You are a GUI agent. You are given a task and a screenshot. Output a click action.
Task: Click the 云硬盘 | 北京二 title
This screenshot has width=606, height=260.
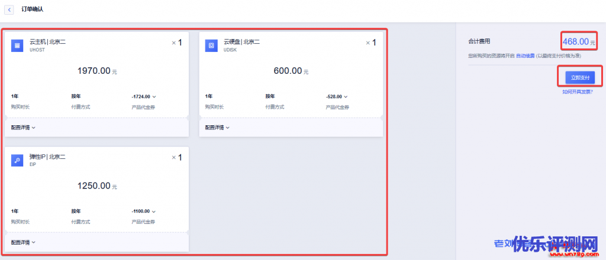(241, 42)
